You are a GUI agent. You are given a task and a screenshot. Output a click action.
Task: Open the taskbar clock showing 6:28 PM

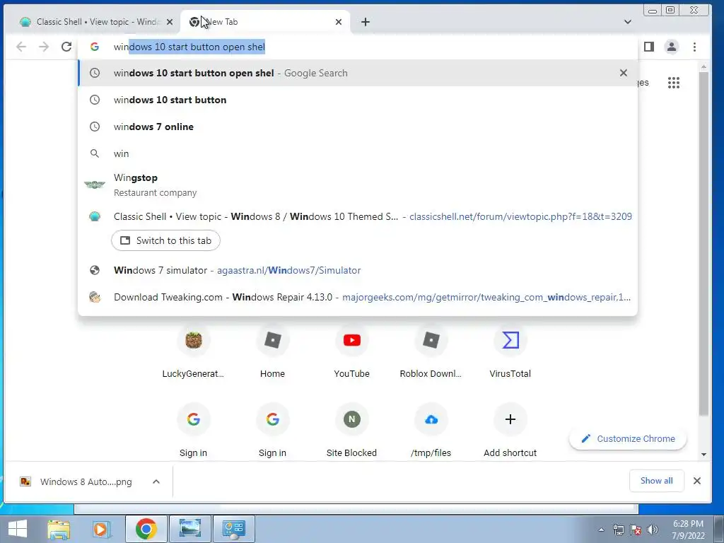[x=688, y=530]
